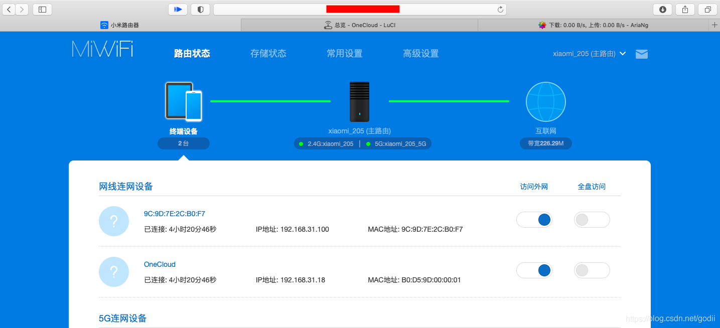Click the 9C:9D:7E:2C:B0:F7 device name link
720x328 pixels.
click(x=175, y=214)
